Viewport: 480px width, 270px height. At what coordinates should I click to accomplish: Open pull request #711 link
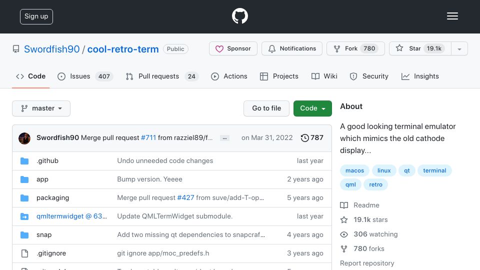[x=148, y=138]
